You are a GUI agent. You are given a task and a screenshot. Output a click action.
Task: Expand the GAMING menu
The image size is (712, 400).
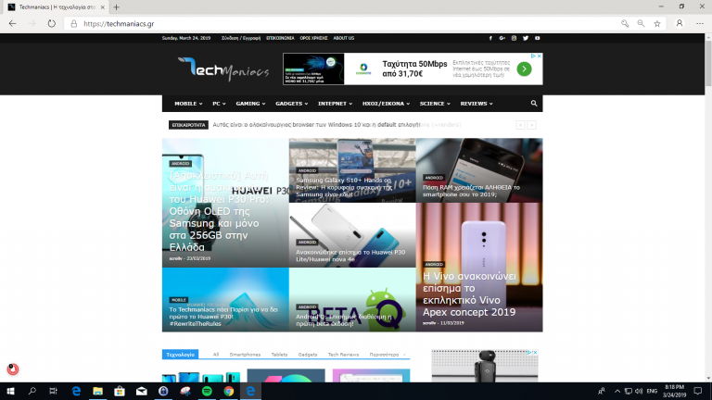(x=250, y=104)
